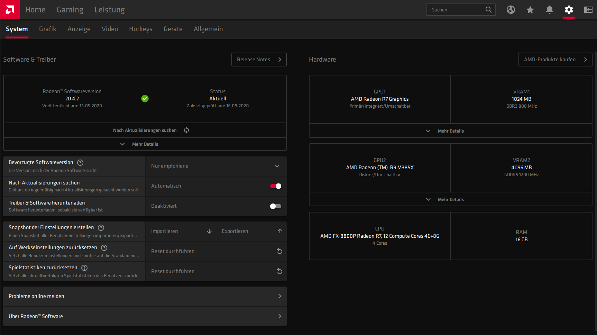This screenshot has width=597, height=335.
Task: Open favorites star icon
Action: pyautogui.click(x=530, y=10)
